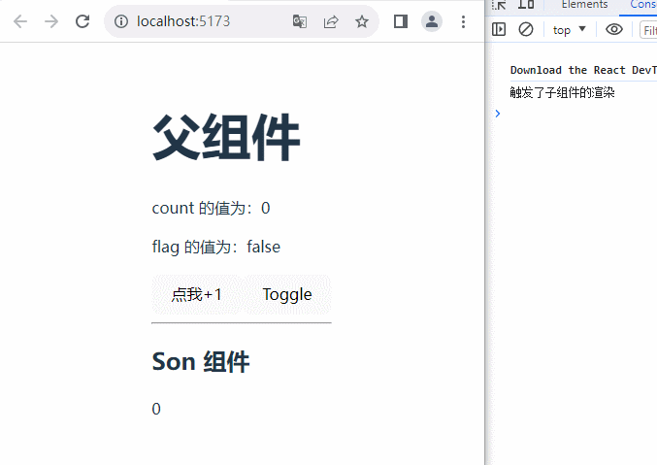Image resolution: width=657 pixels, height=465 pixels.
Task: Open the 'top' JavaScript context dropdown
Action: [570, 29]
